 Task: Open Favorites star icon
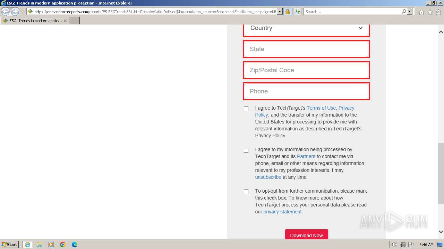[430, 12]
